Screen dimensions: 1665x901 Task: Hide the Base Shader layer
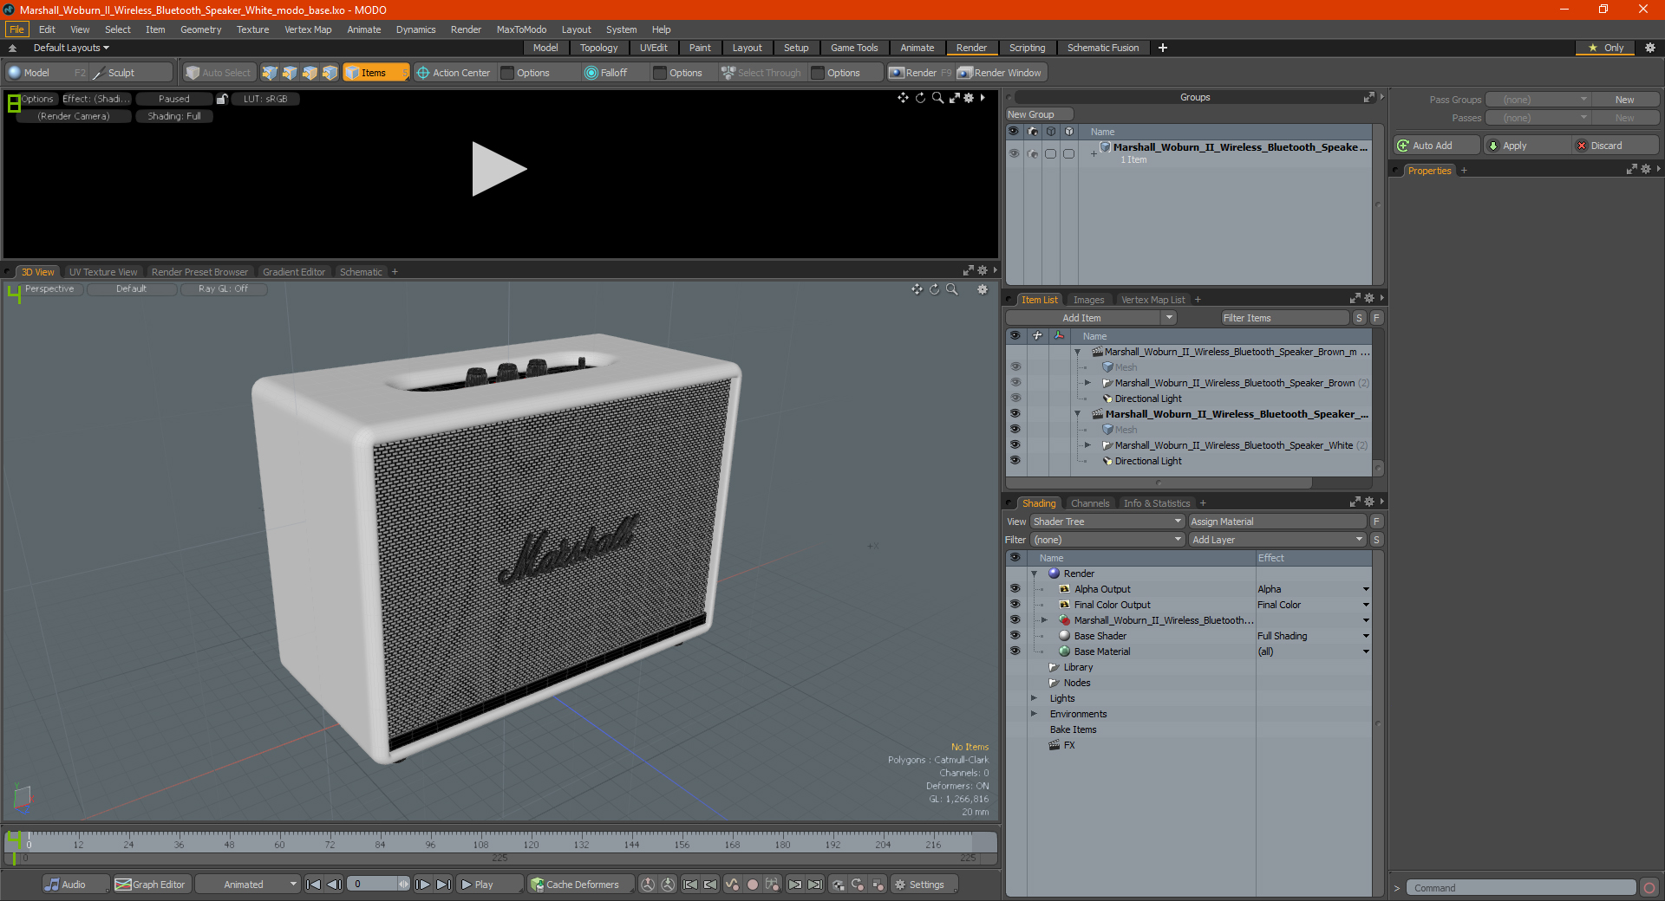tap(1015, 636)
